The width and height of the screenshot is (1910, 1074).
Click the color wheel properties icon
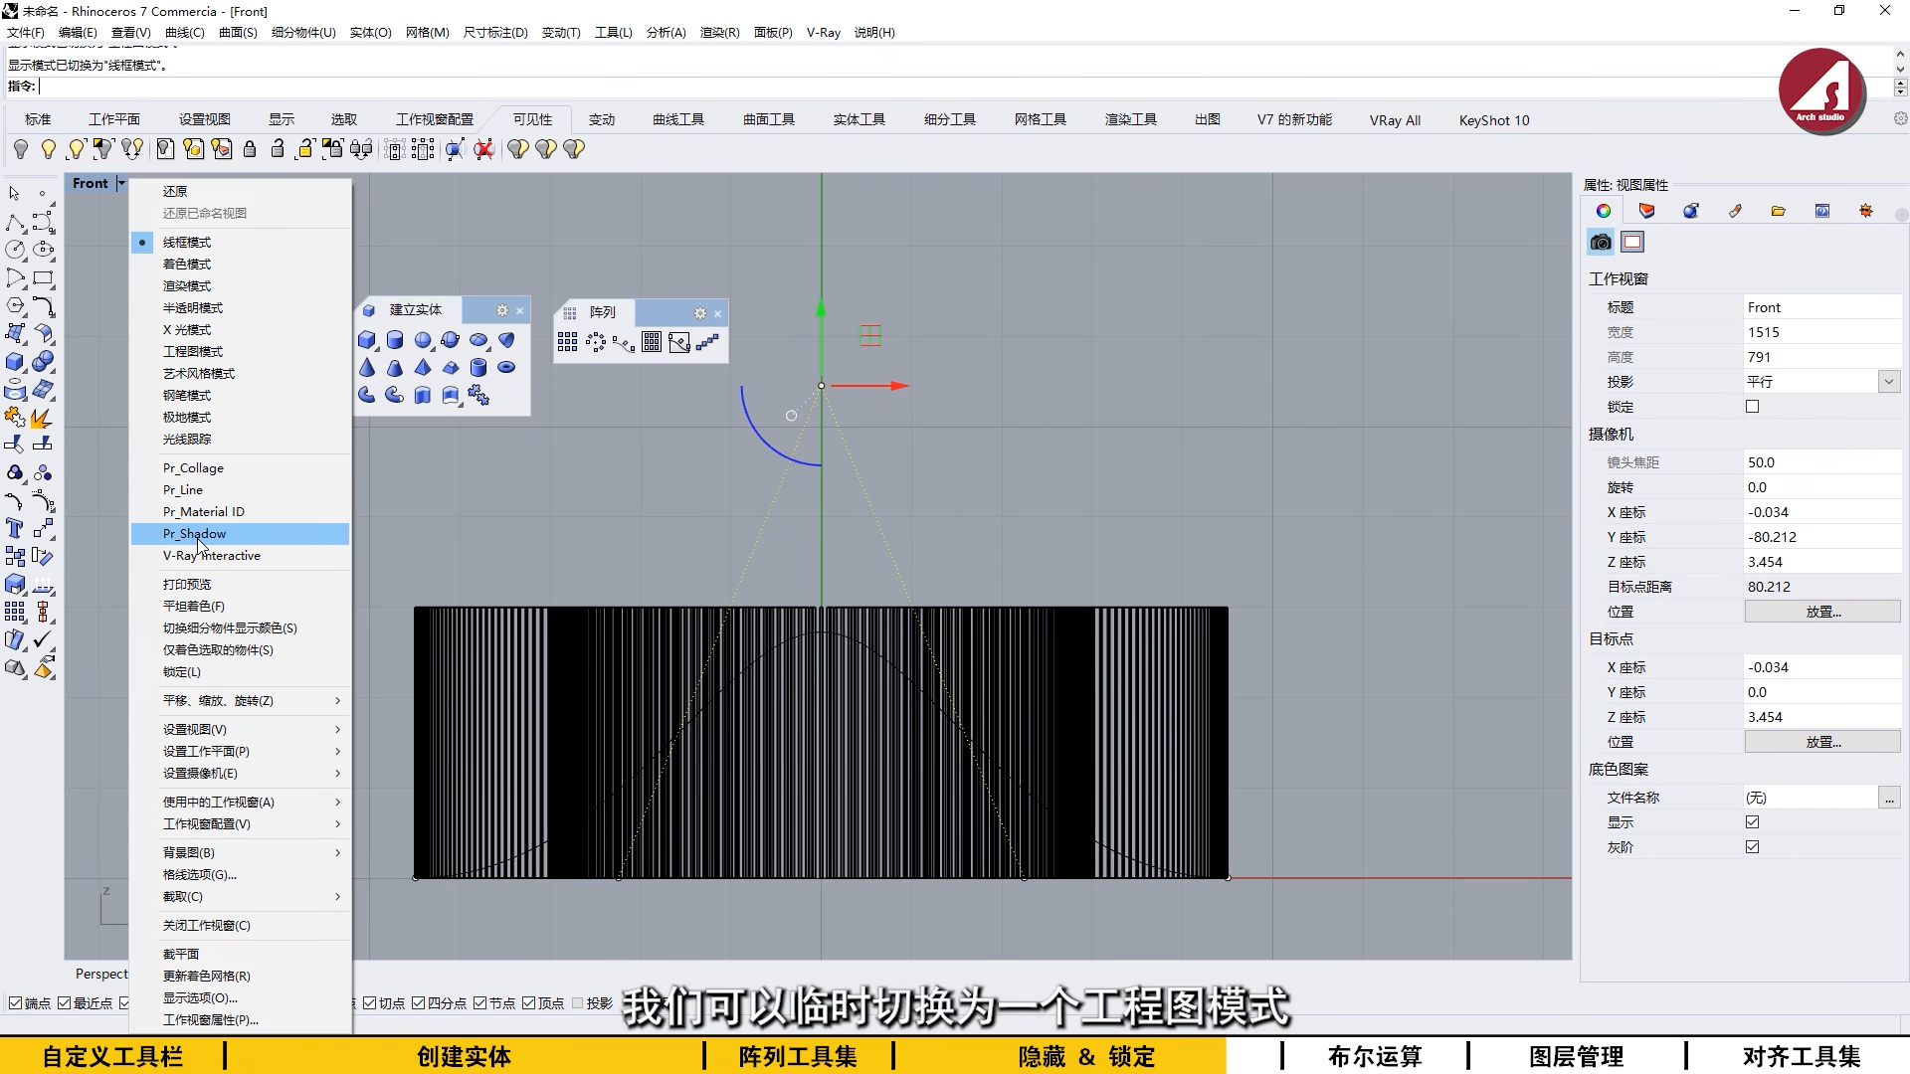click(x=1603, y=211)
